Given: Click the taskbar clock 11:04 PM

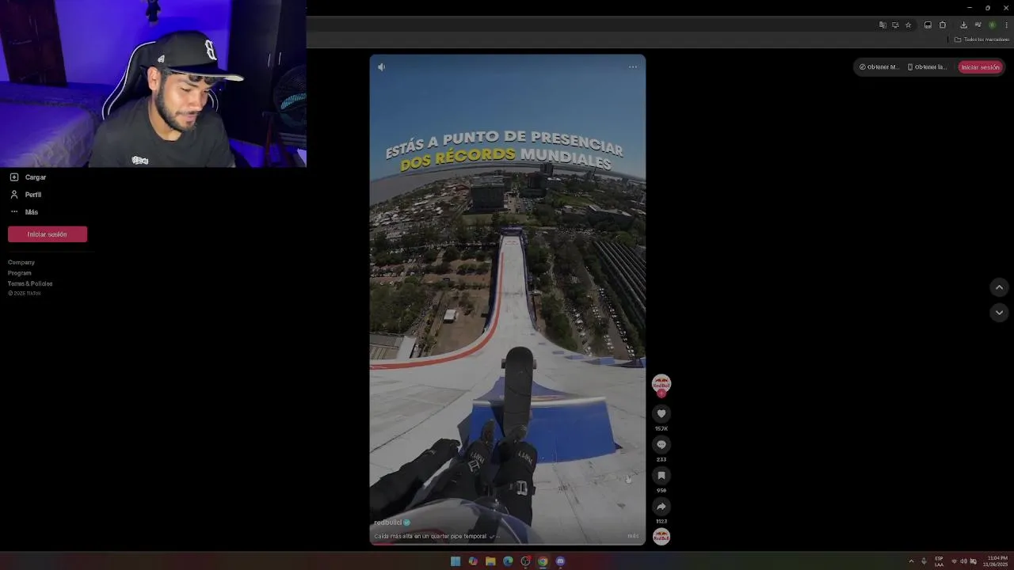Looking at the screenshot, I should [x=997, y=561].
